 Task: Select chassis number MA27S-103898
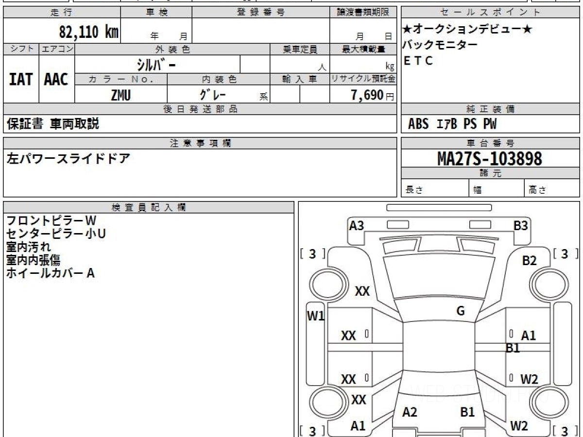[490, 158]
